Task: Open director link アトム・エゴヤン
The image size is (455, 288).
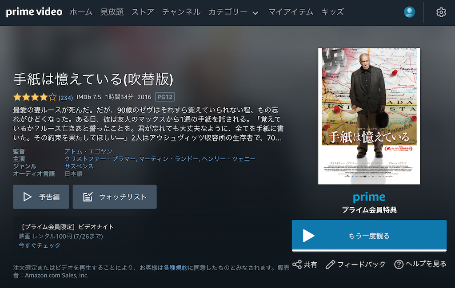Action: coord(88,151)
